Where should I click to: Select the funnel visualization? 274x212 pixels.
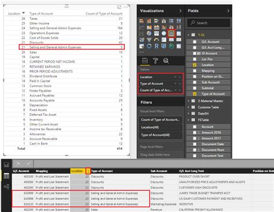pyautogui.click(x=149, y=40)
